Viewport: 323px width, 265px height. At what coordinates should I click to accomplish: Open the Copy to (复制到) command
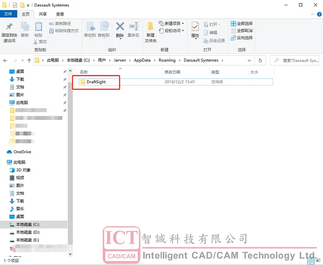click(104, 29)
